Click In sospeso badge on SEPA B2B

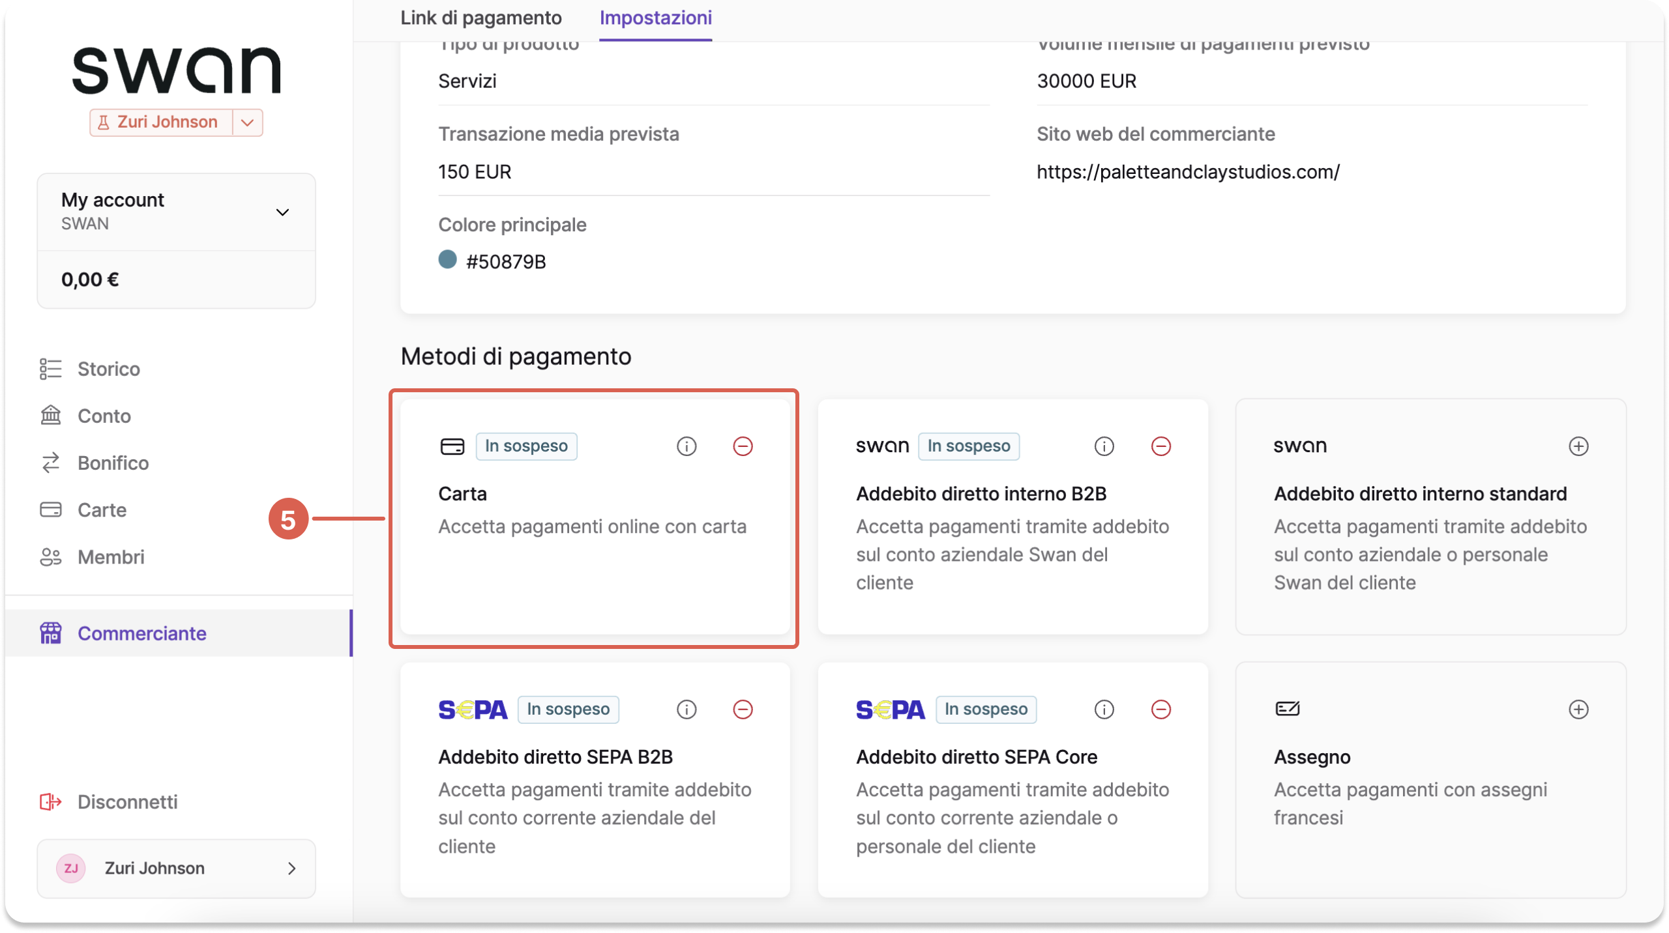(568, 710)
